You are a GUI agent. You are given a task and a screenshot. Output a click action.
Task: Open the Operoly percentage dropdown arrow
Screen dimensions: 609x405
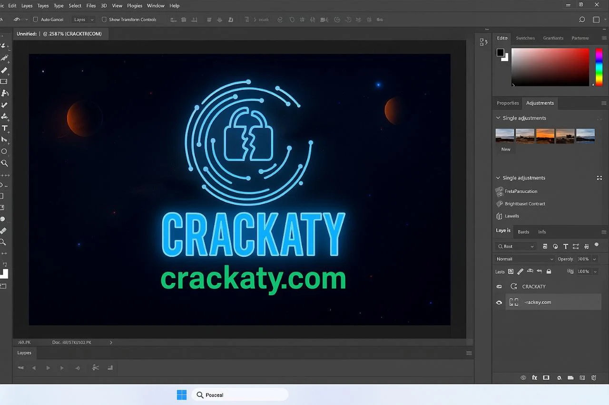595,259
